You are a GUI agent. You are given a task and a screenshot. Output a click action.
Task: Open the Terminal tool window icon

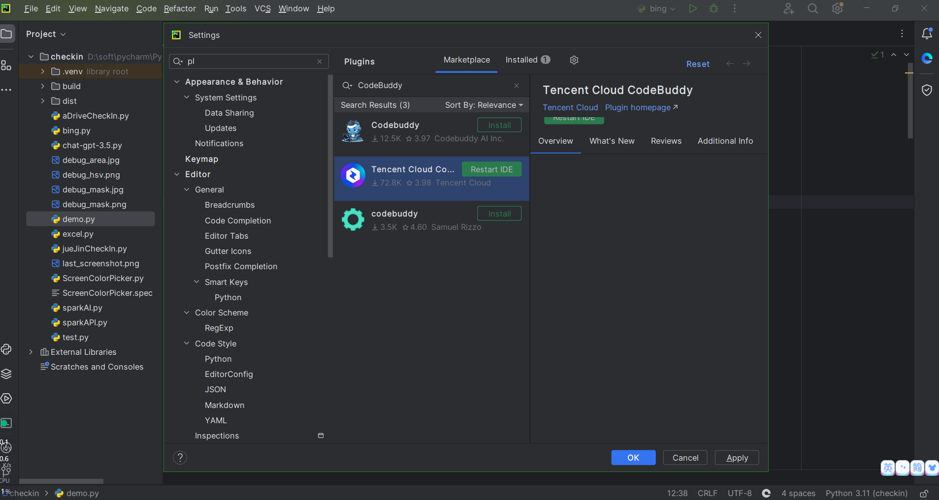pyautogui.click(x=6, y=423)
